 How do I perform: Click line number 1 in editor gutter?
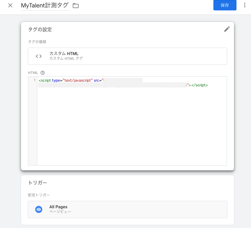click(34, 81)
